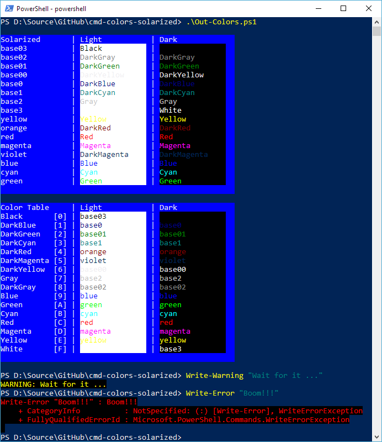Click 'orange' in Color Table Light column
The image size is (382, 442).
click(x=93, y=252)
